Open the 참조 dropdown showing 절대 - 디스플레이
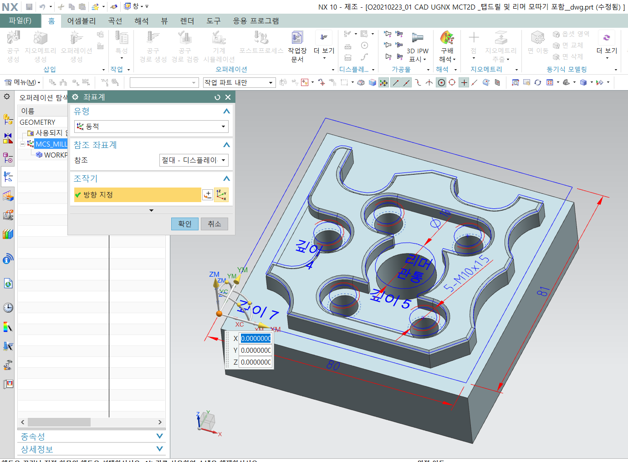 pos(194,160)
